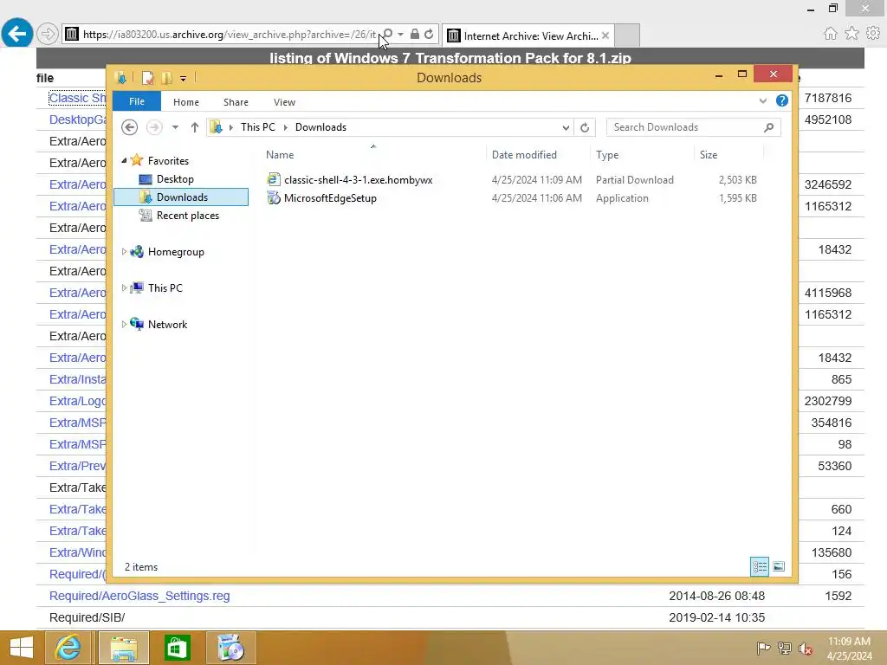This screenshot has height=665, width=887.
Task: Open Explorer Help question mark
Action: 782,100
